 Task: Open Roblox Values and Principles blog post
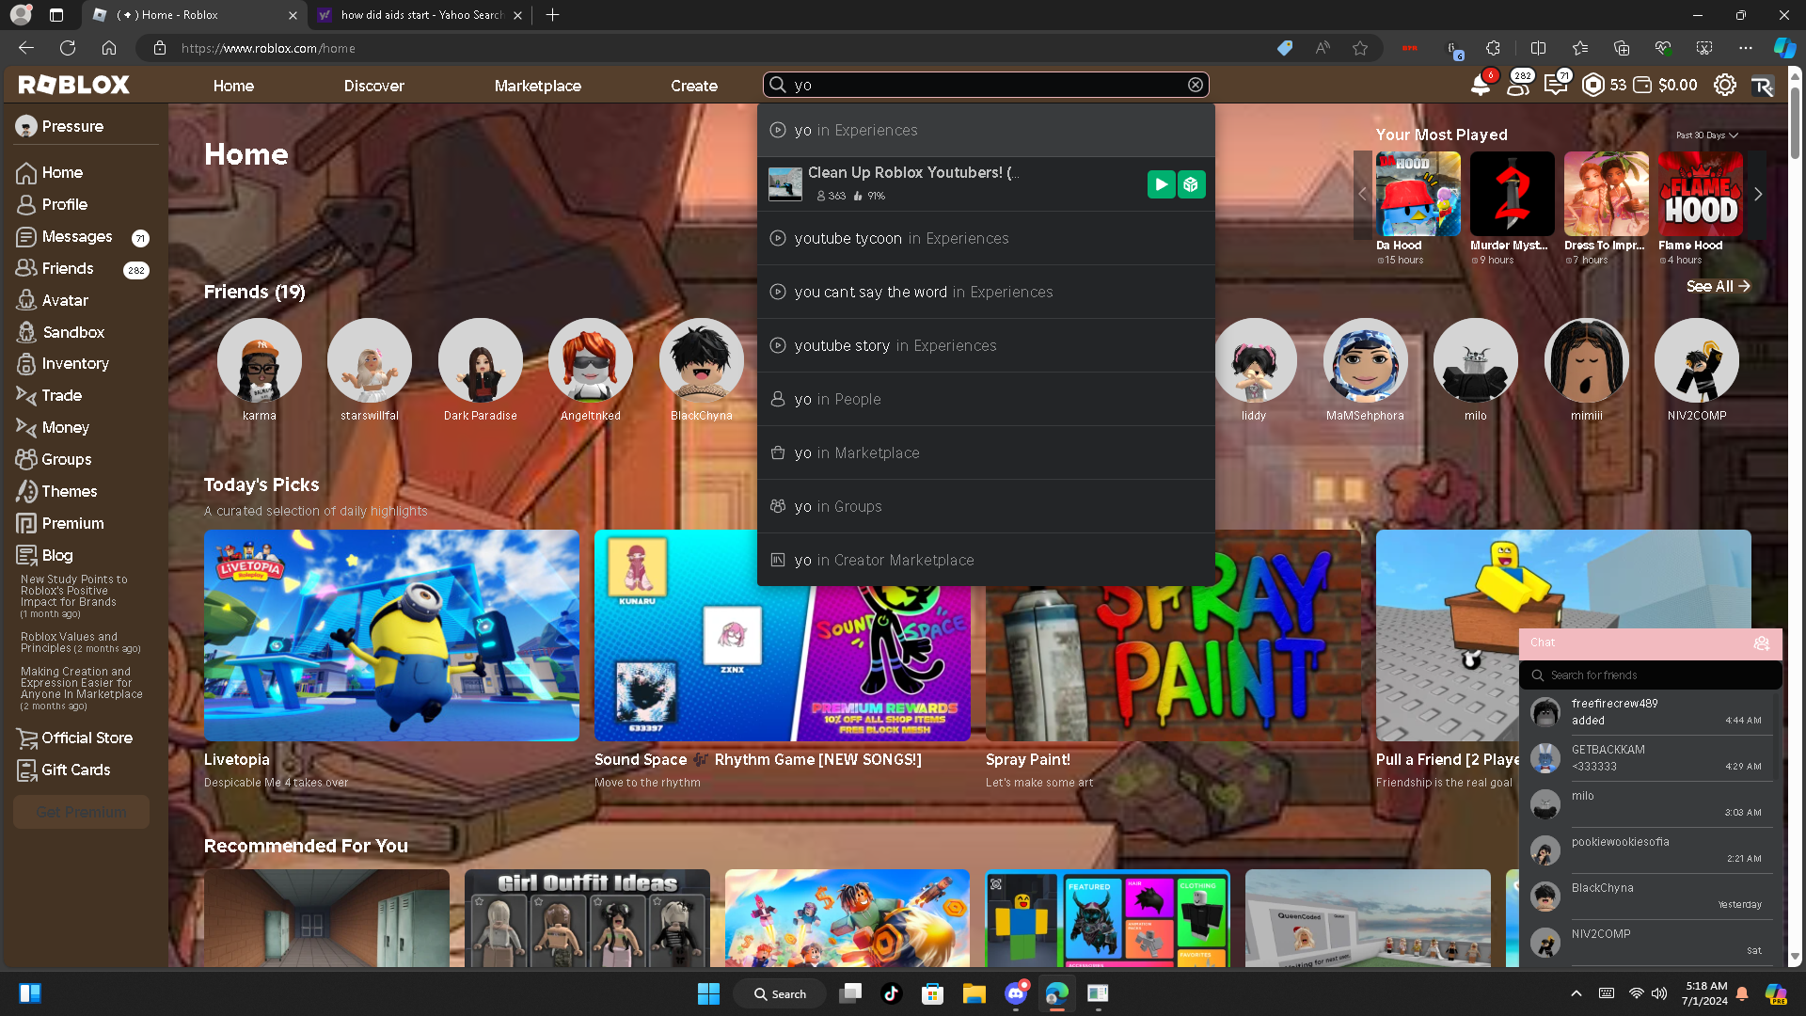[x=80, y=643]
